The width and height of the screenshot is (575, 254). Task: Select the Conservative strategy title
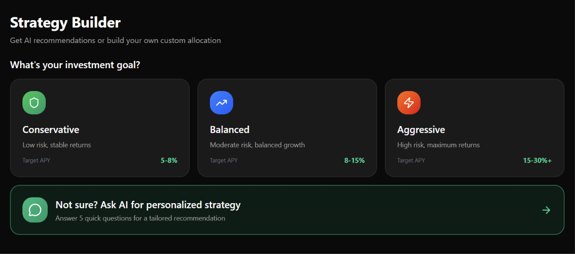51,130
